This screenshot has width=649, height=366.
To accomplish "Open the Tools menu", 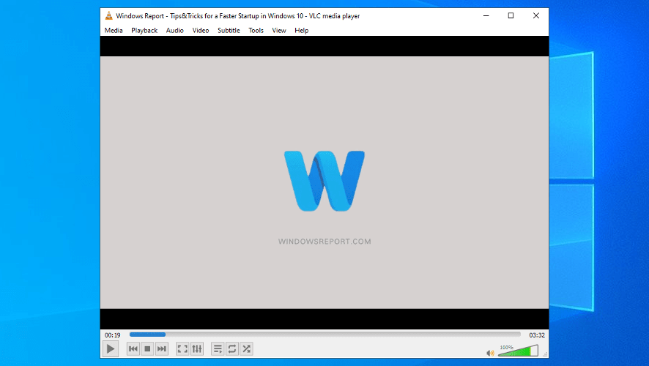I will [x=256, y=30].
